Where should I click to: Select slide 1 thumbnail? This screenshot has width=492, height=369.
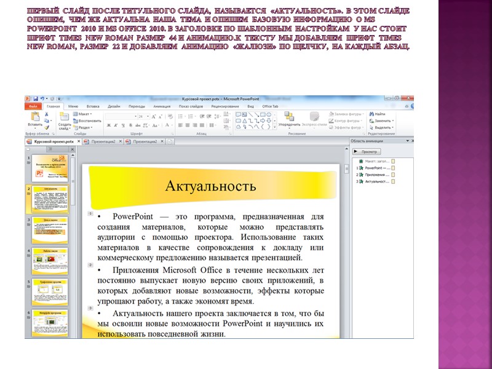(x=50, y=168)
